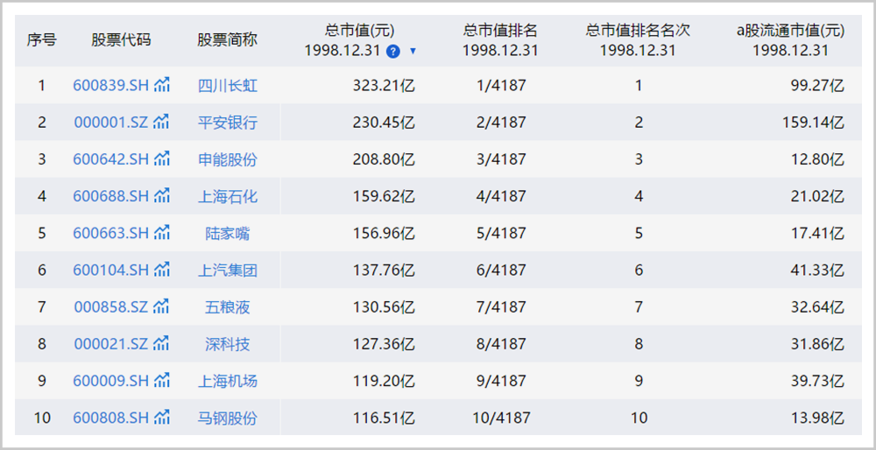
Task: Open stock code link 600663.SH
Action: pyautogui.click(x=111, y=233)
